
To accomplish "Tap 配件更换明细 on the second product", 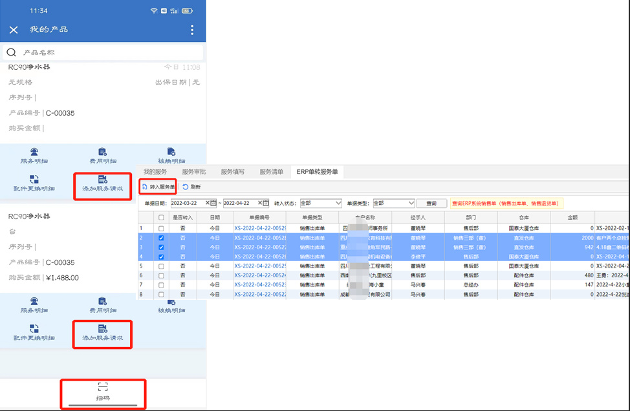I will [34, 333].
